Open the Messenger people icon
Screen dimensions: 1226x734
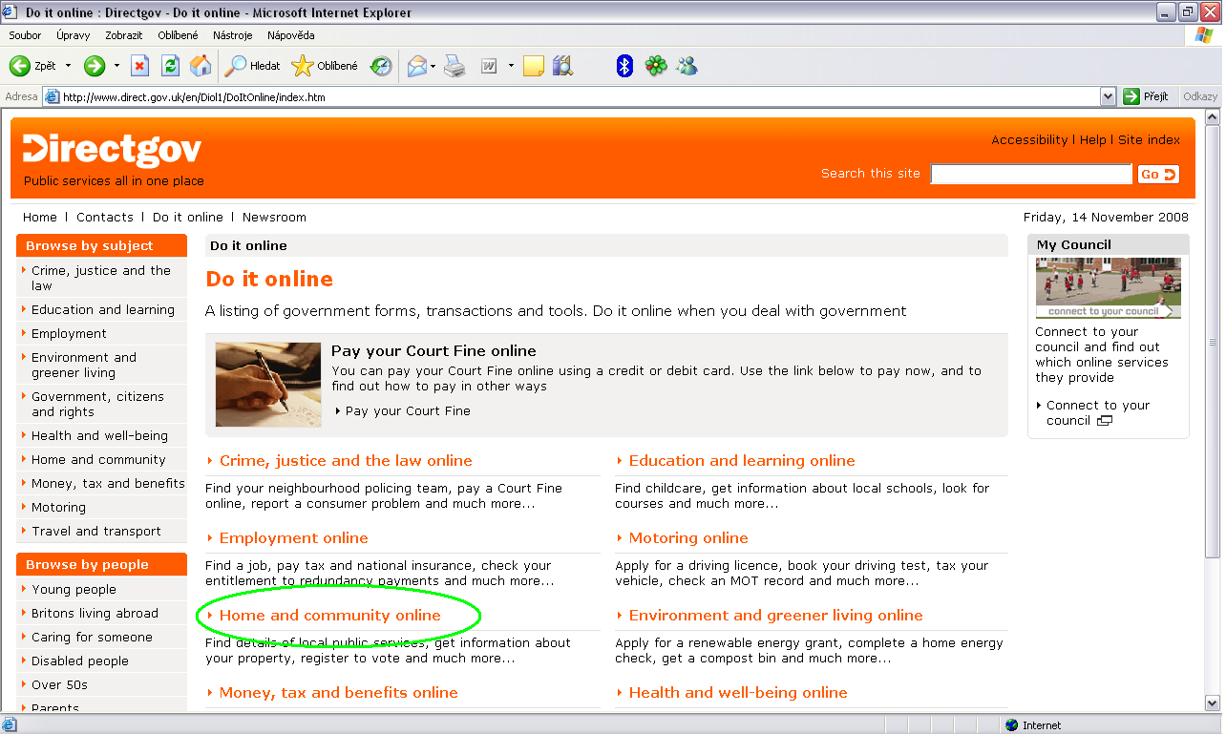click(687, 66)
